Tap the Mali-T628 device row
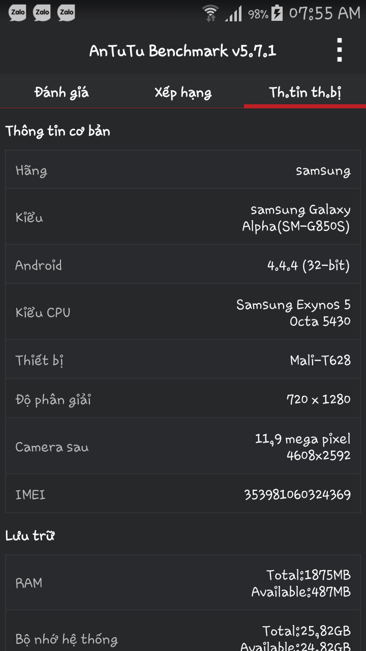 pos(183,360)
